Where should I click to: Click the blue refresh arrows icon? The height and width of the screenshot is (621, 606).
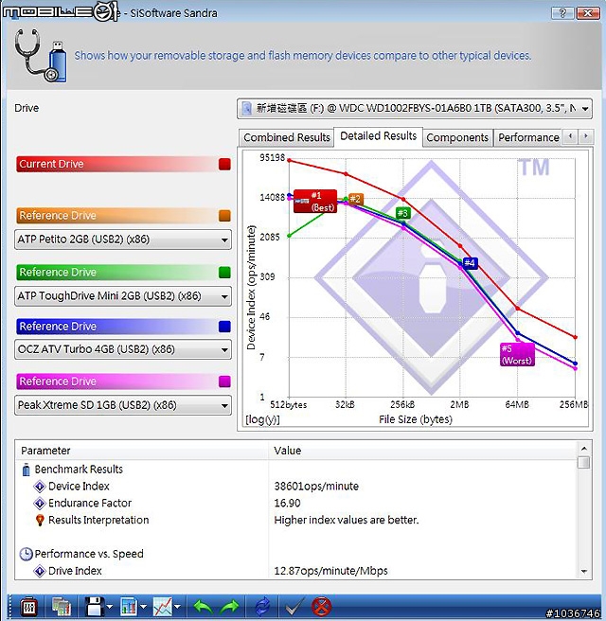coord(261,607)
